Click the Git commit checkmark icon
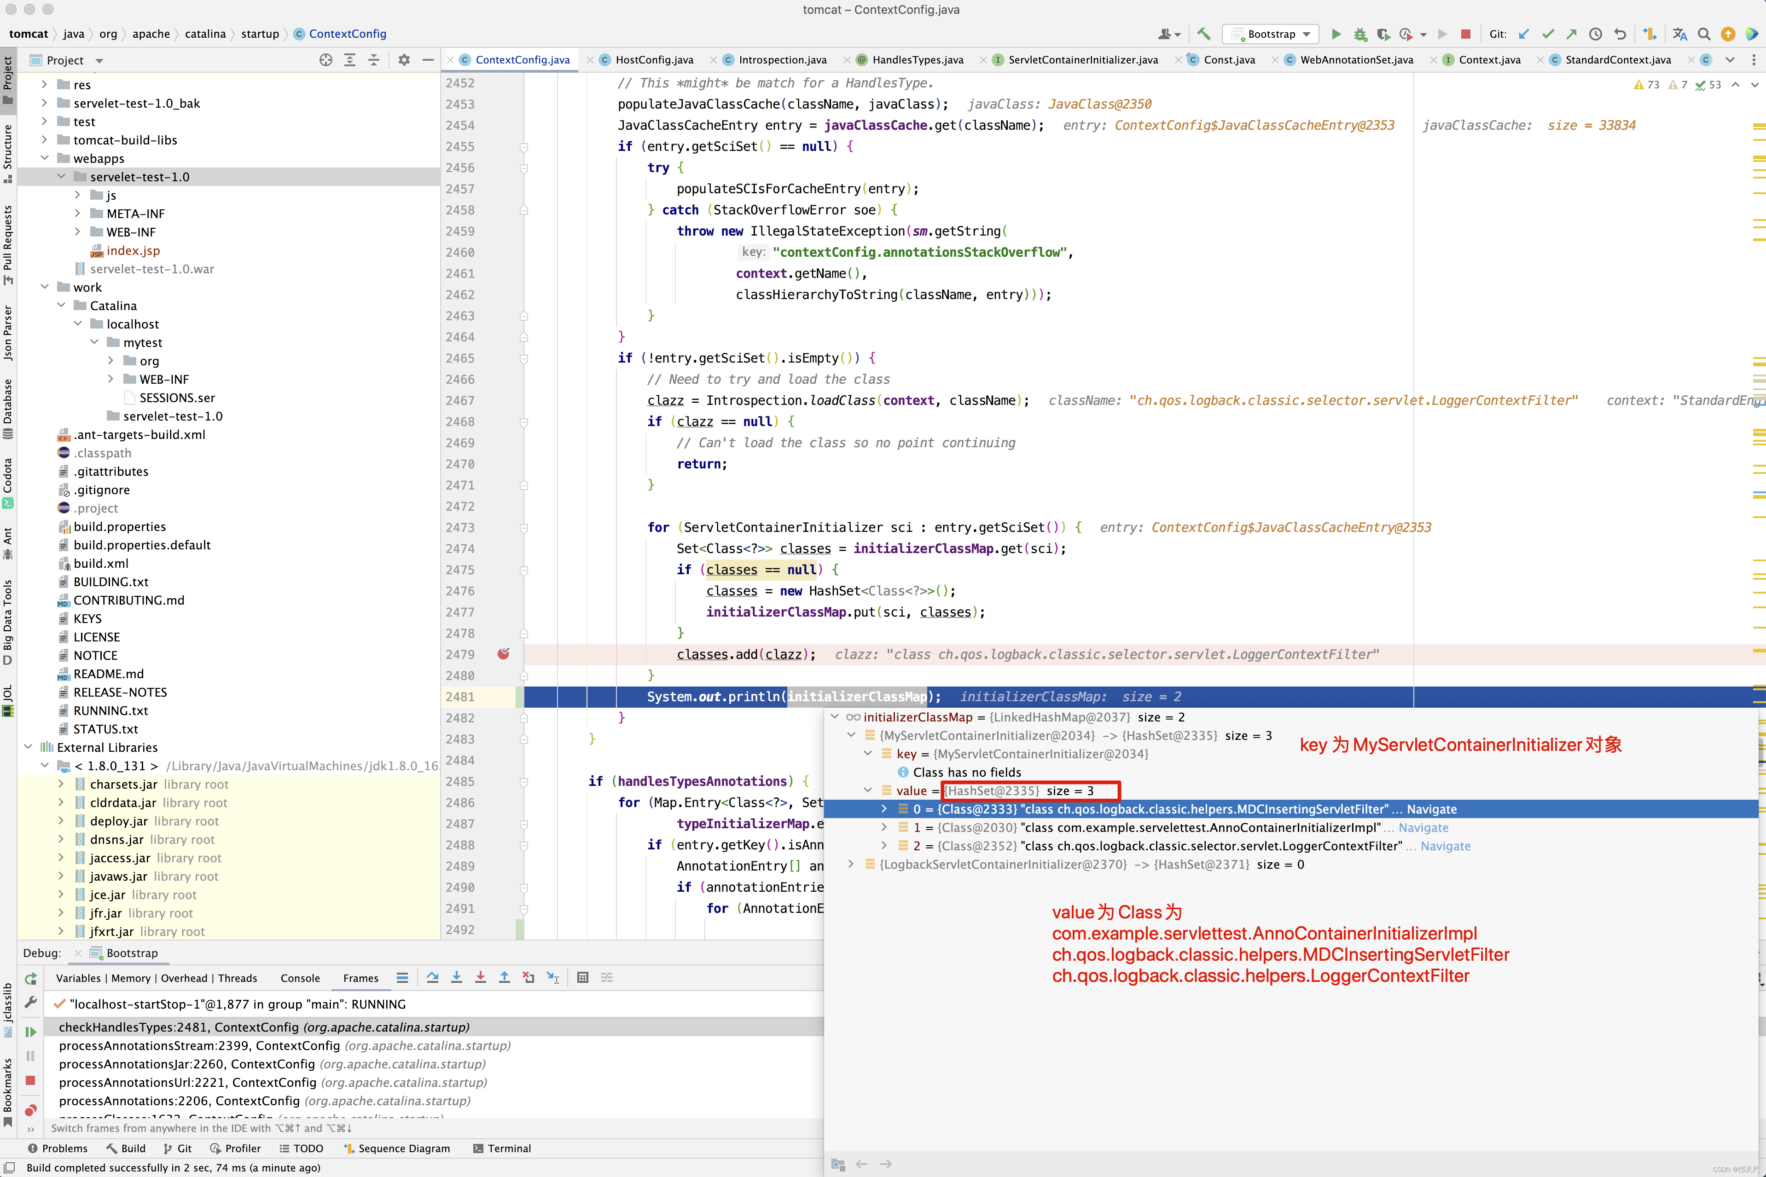1766x1177 pixels. (x=1547, y=34)
